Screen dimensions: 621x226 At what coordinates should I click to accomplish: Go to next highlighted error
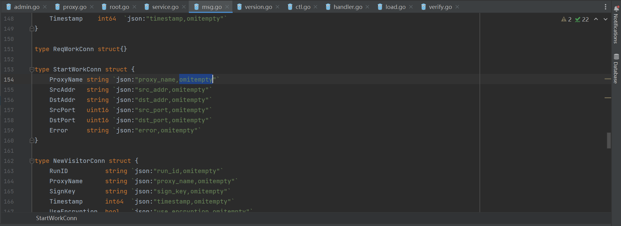coord(606,19)
